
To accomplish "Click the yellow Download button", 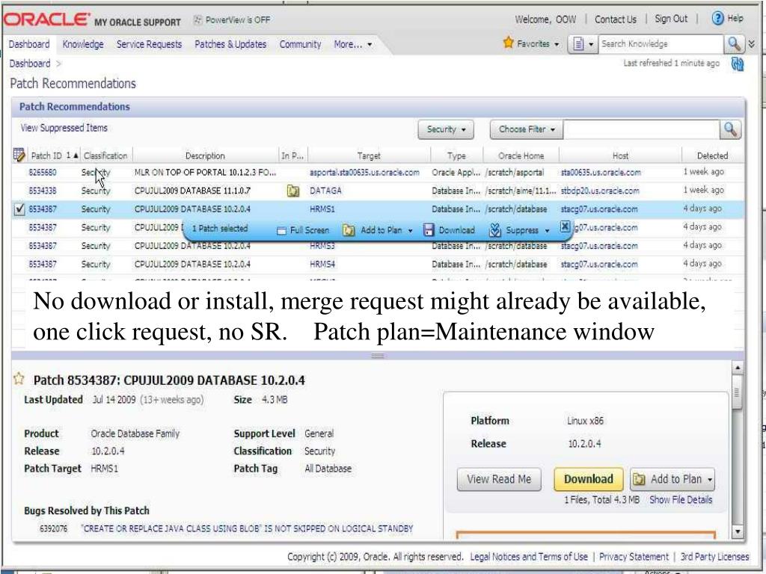I will 588,479.
